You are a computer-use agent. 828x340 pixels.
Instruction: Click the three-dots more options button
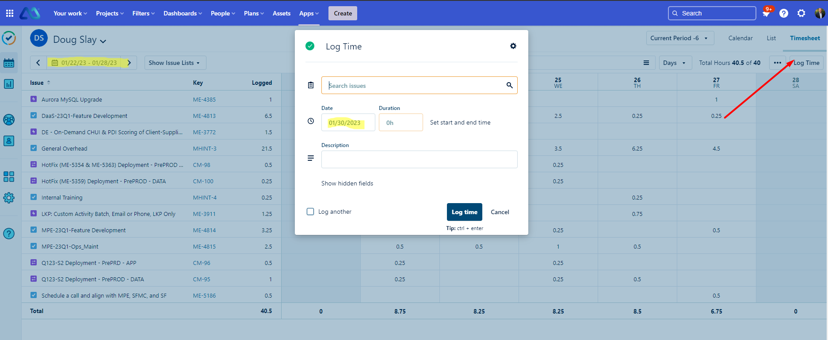pos(777,63)
